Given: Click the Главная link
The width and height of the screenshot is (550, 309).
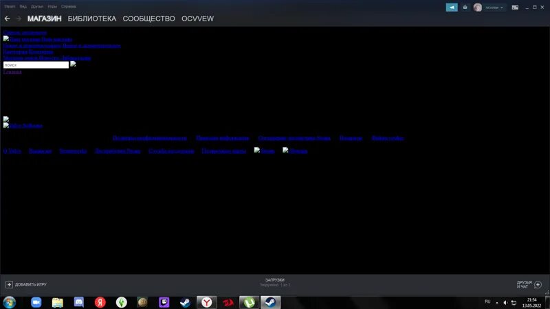Looking at the screenshot, I should pos(12,71).
